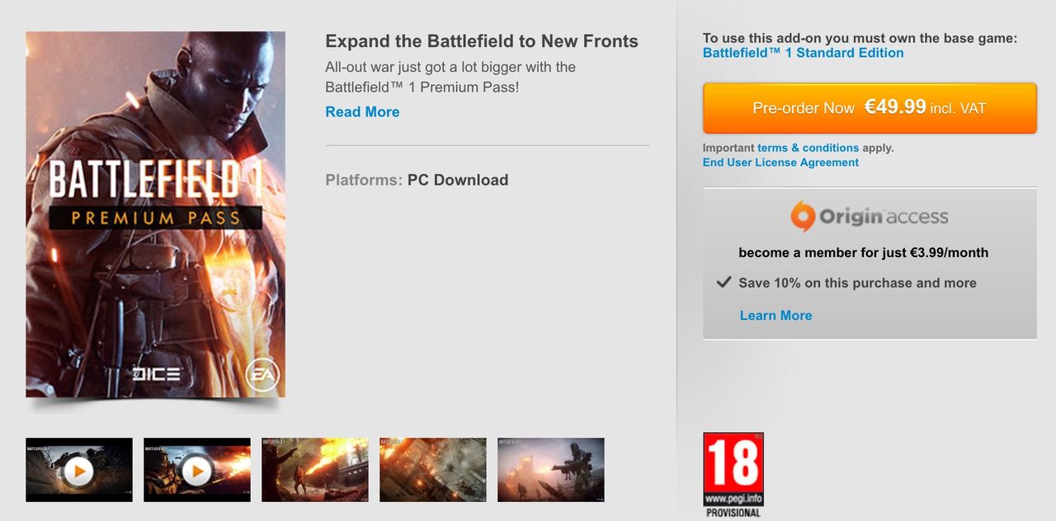Click the checkmark beside Save 10%

724,282
